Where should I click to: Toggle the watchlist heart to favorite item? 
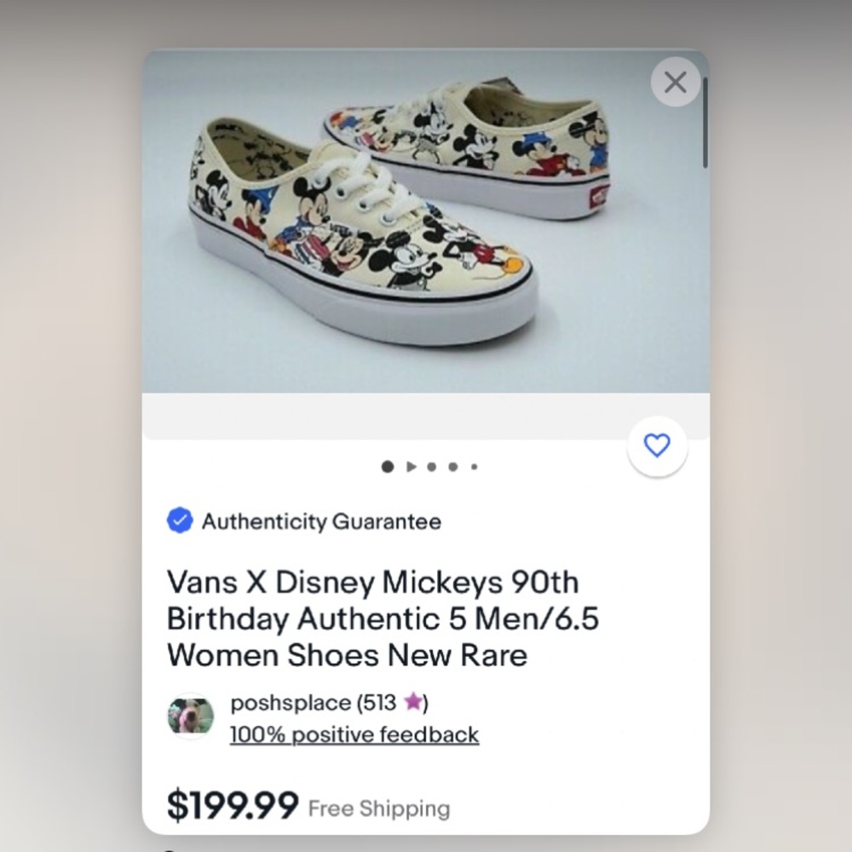(656, 445)
